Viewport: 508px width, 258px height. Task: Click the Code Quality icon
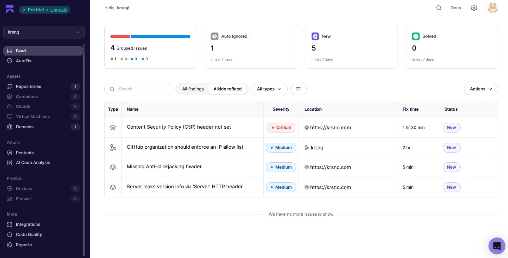coord(10,234)
